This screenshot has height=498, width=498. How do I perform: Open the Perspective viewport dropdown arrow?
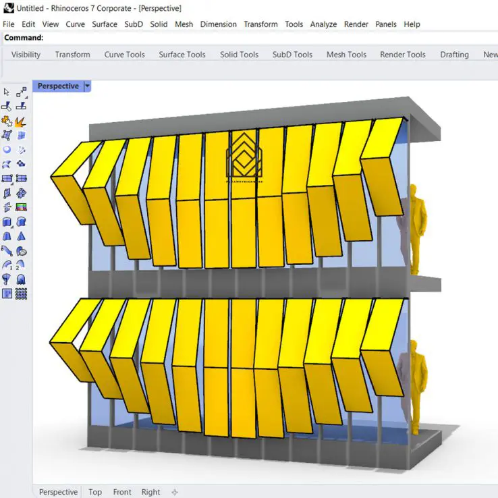click(86, 86)
